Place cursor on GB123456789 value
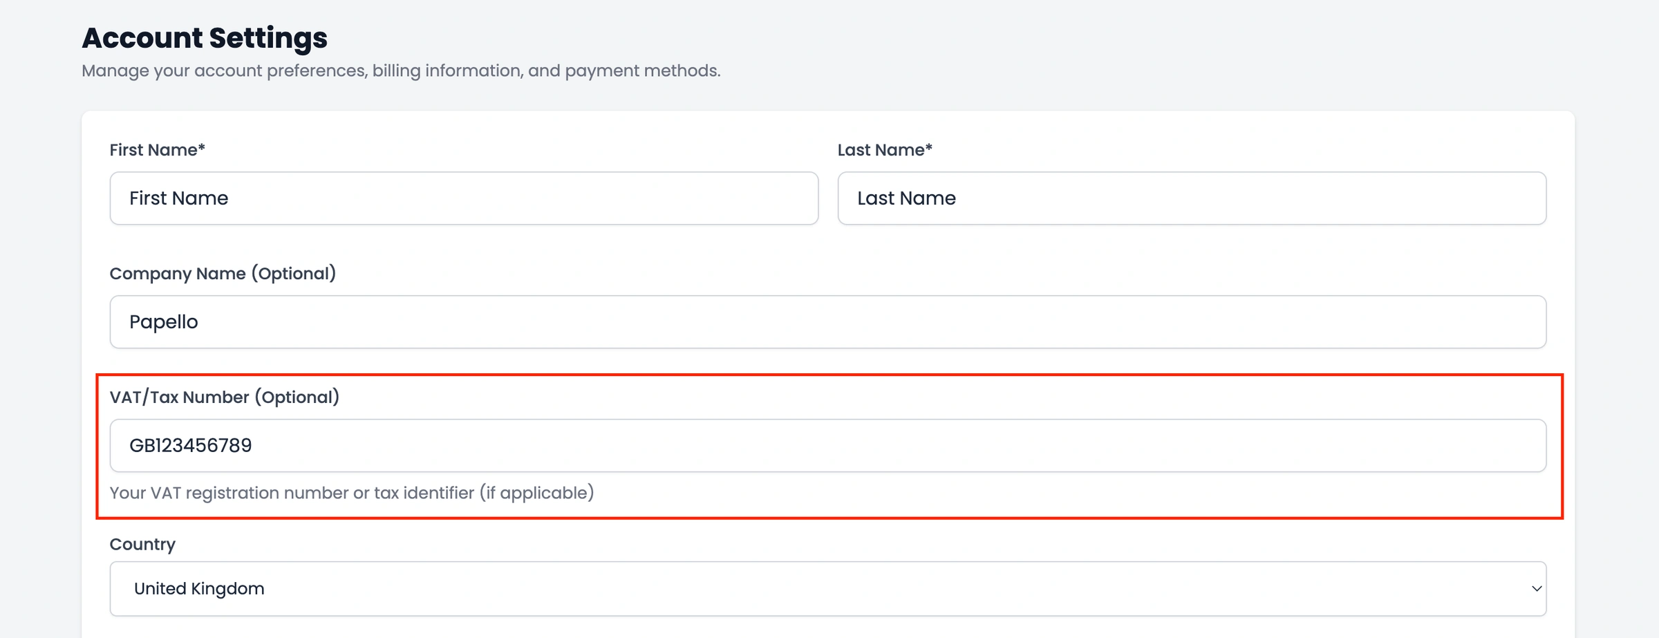The height and width of the screenshot is (638, 1659). pos(191,446)
